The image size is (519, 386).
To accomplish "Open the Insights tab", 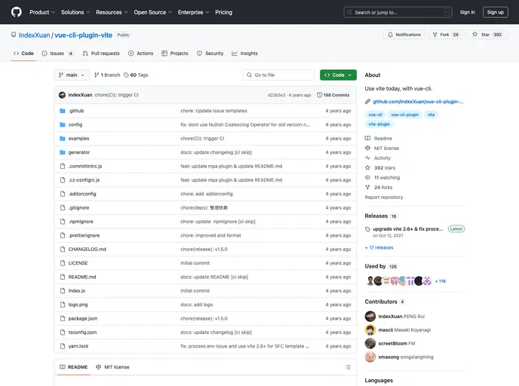I will [x=244, y=54].
